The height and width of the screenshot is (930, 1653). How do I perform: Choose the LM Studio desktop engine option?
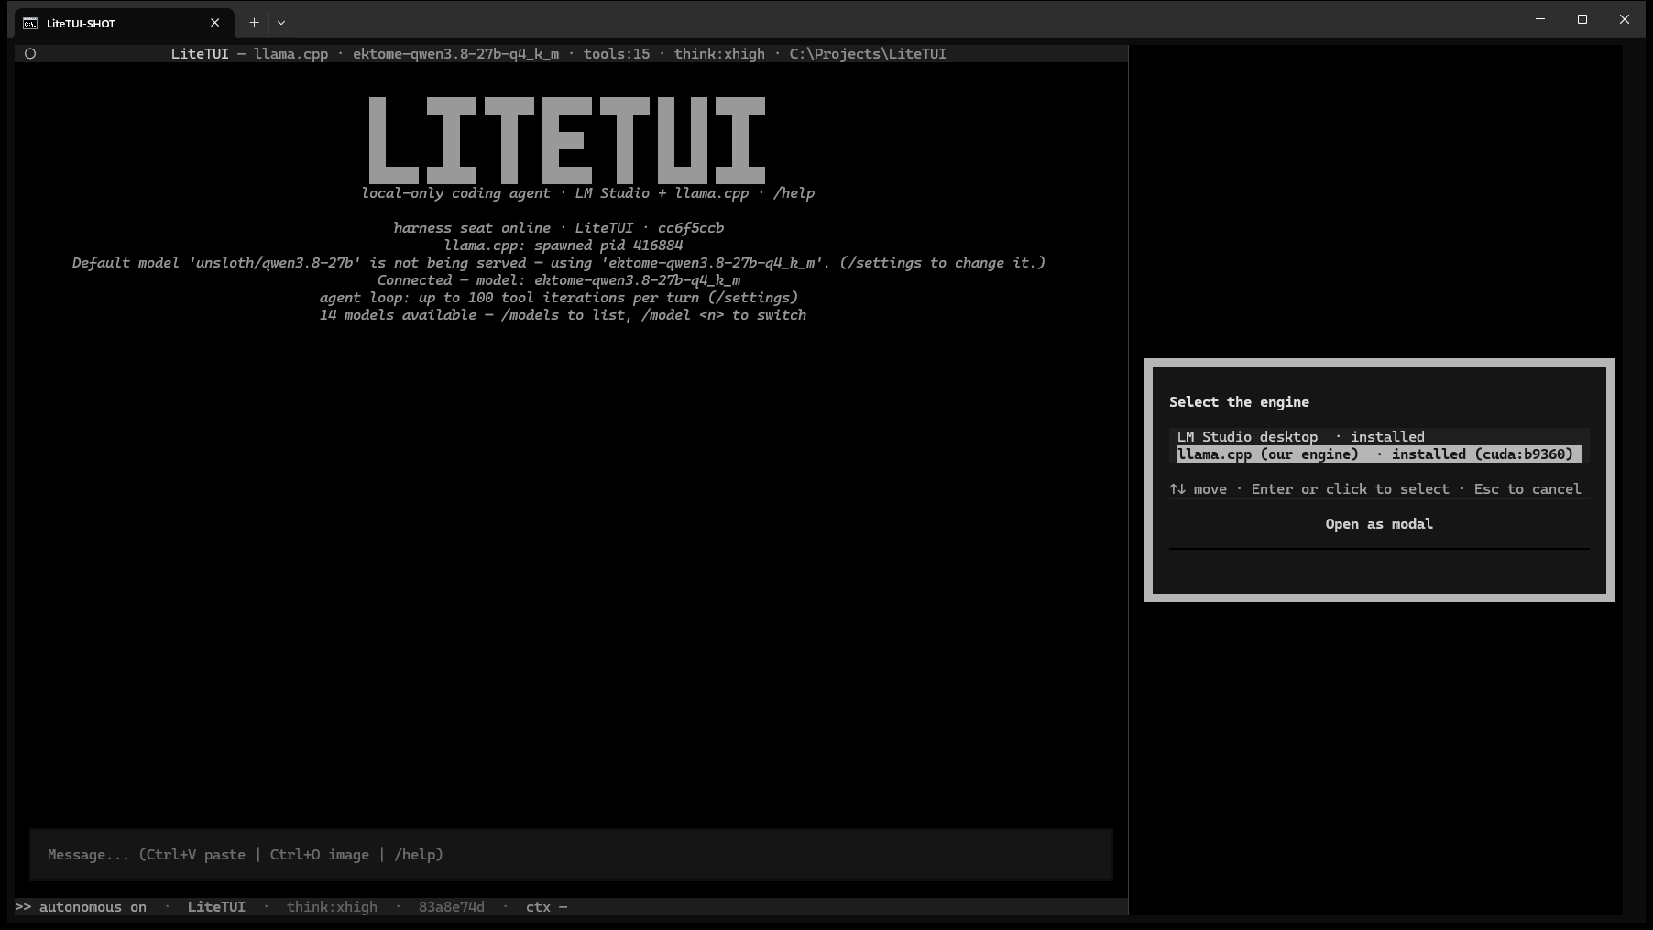click(x=1379, y=437)
